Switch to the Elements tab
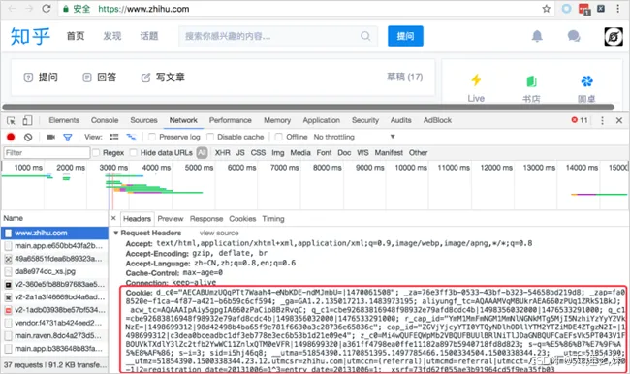 coord(64,120)
